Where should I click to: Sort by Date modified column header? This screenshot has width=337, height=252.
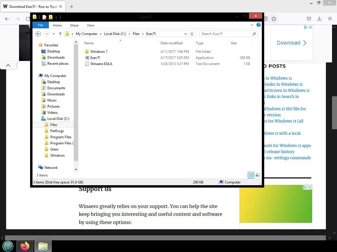coord(176,43)
